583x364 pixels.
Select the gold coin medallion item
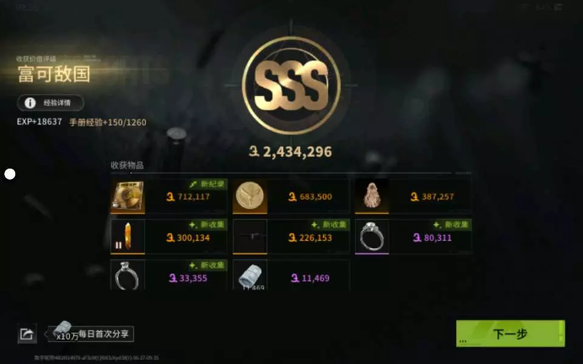(x=250, y=197)
